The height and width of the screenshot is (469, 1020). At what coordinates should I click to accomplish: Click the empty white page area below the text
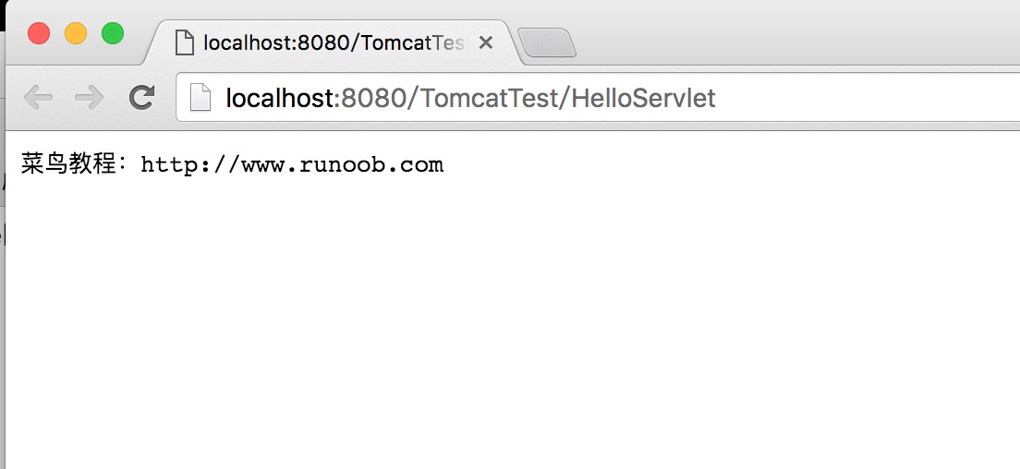click(508, 323)
